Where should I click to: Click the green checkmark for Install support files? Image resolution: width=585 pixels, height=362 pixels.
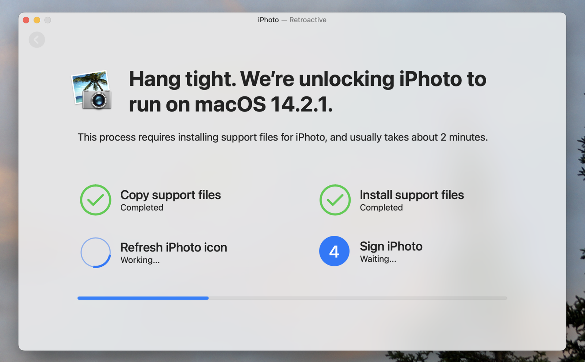point(335,200)
